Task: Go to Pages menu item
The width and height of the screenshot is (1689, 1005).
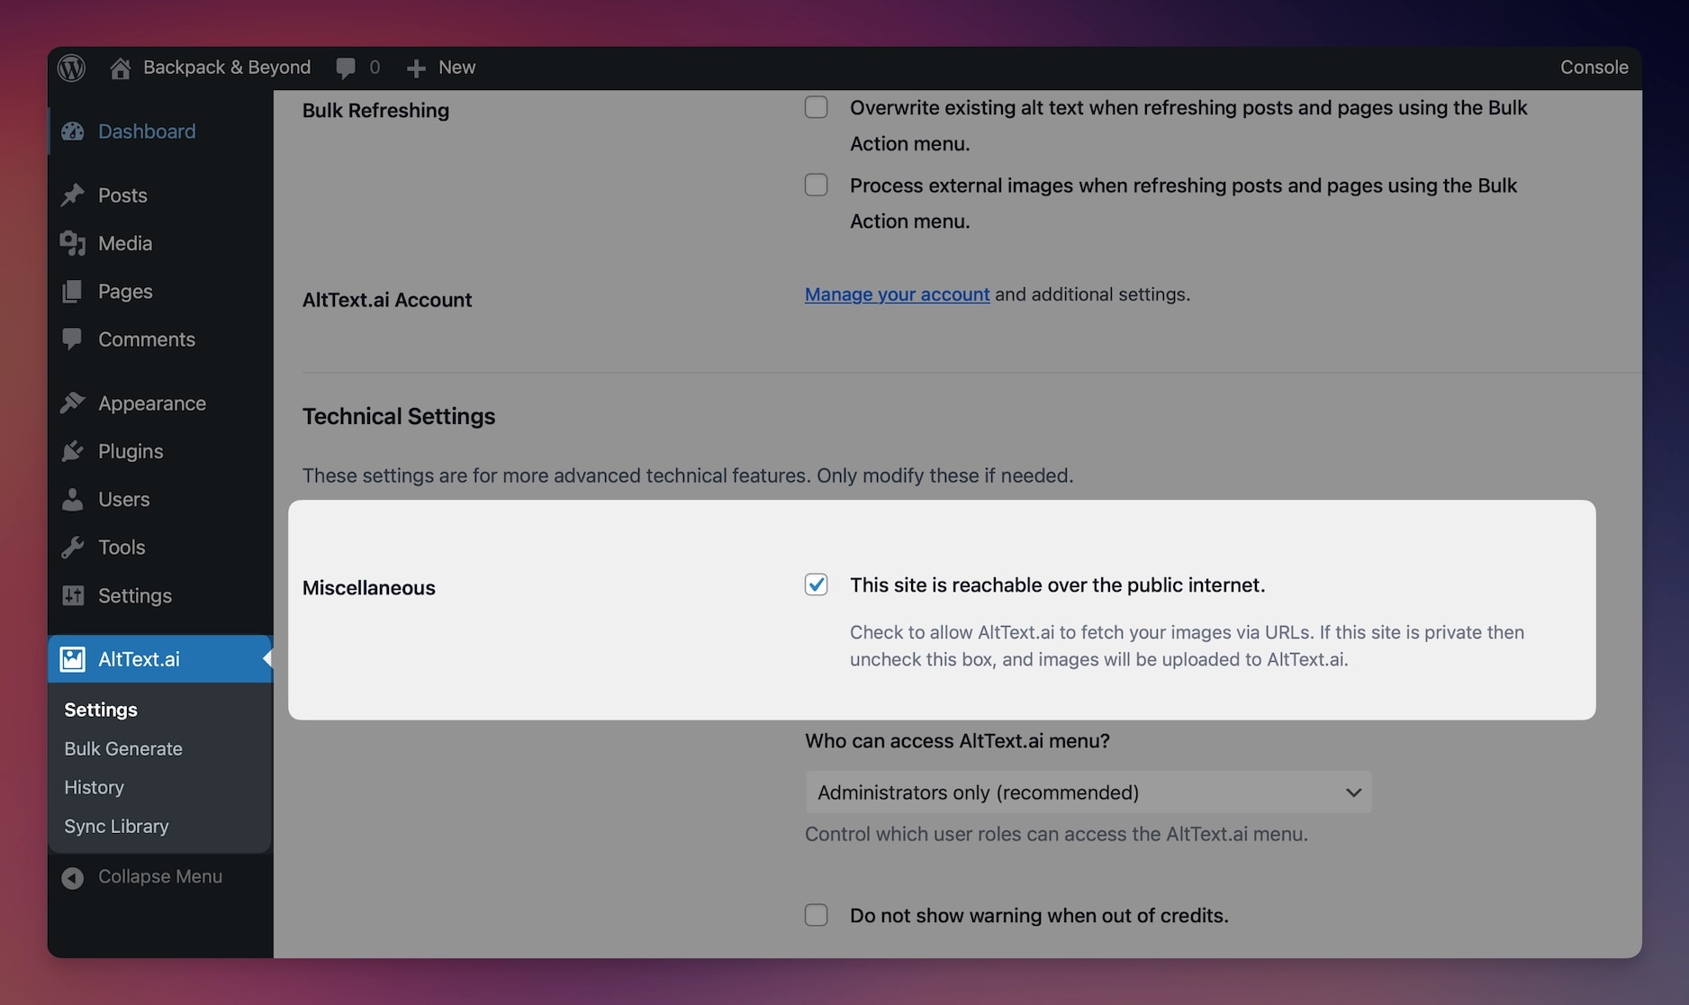Action: (160, 292)
